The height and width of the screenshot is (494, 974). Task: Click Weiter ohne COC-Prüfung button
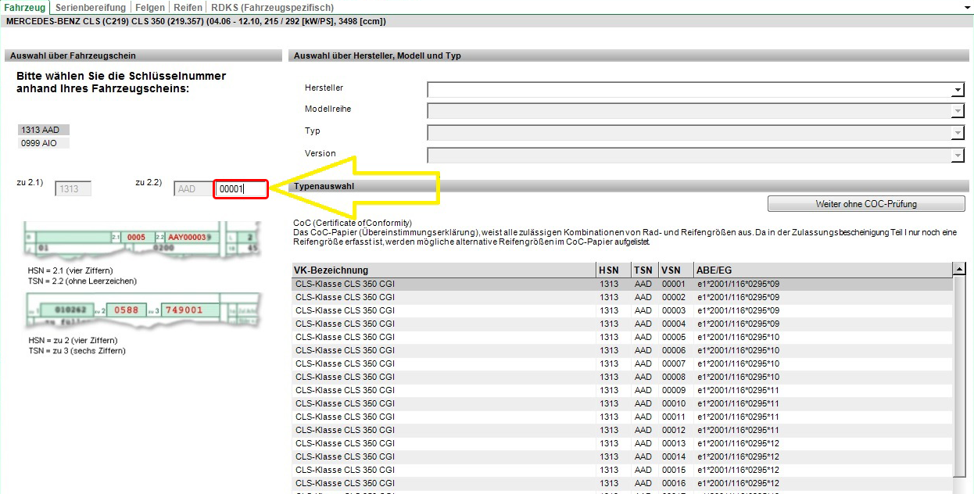[866, 203]
